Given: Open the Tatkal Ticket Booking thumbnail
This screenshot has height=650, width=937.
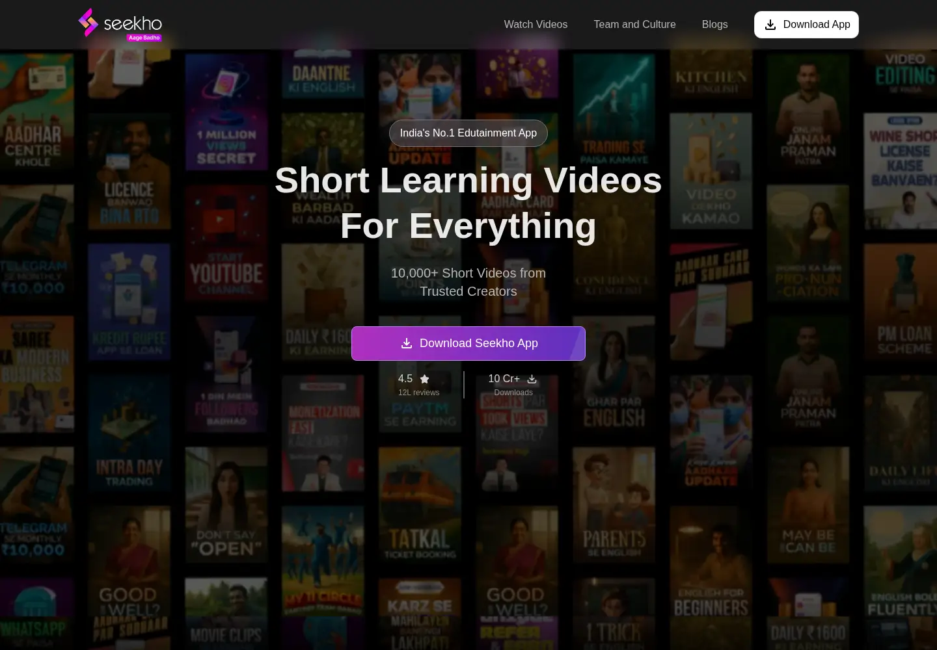Looking at the screenshot, I should tap(420, 506).
